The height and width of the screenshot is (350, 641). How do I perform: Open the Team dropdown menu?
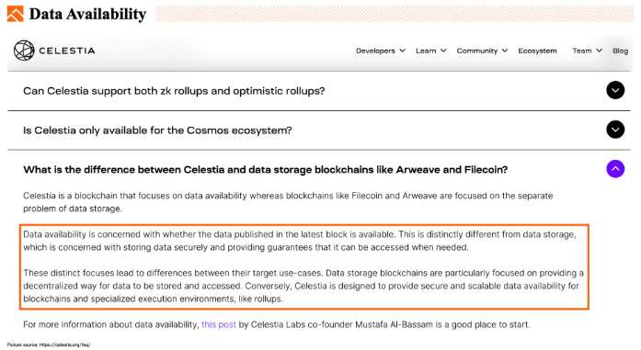587,51
